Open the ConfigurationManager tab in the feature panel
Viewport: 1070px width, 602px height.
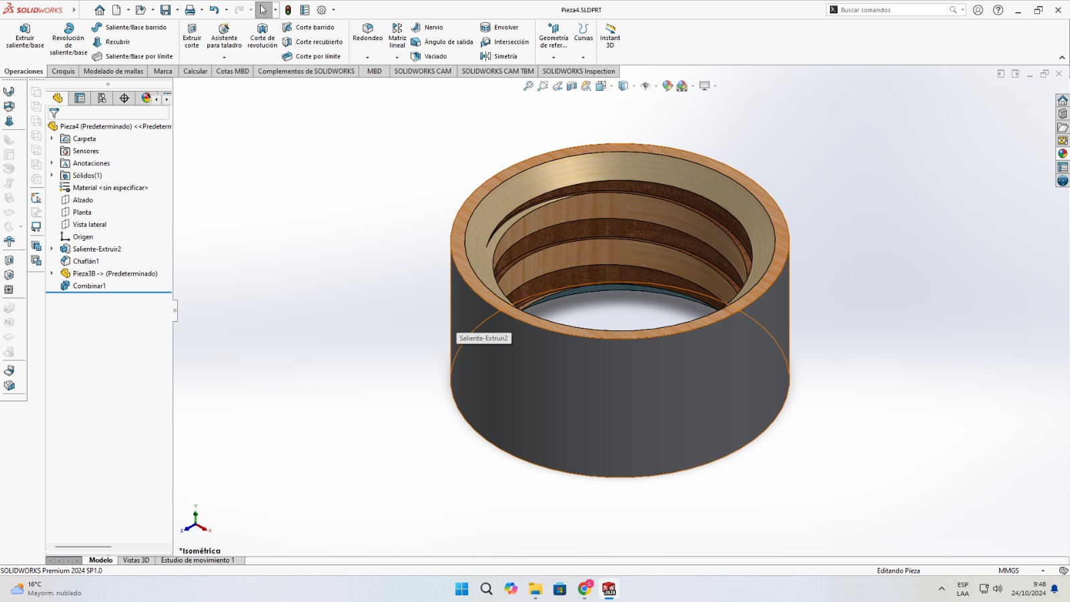(102, 98)
